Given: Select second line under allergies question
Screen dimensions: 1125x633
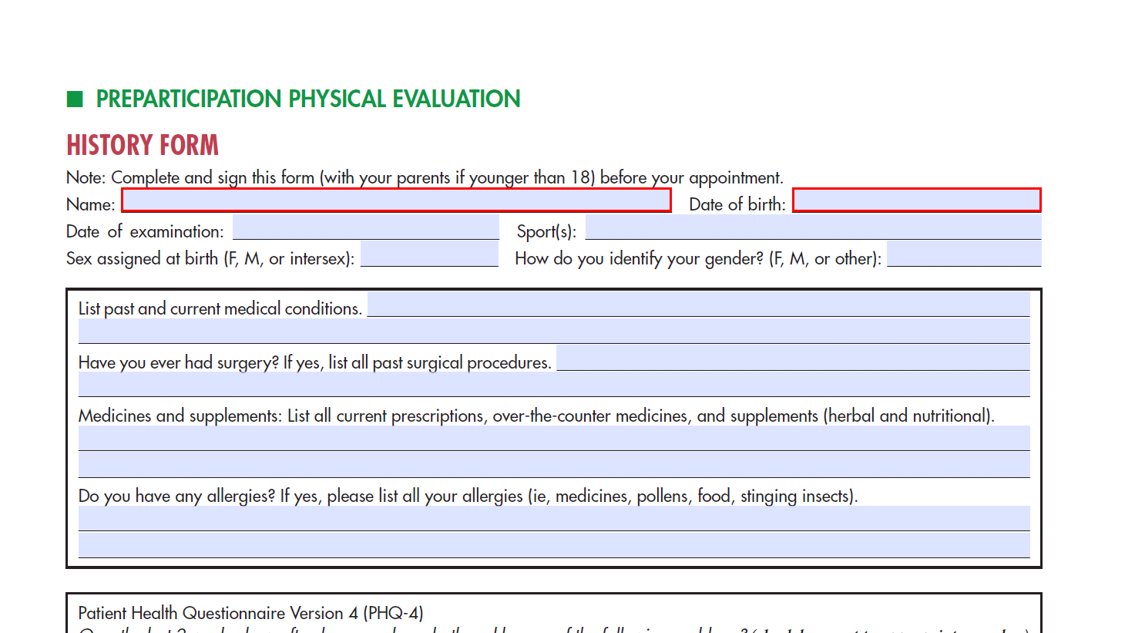Looking at the screenshot, I should coord(553,546).
